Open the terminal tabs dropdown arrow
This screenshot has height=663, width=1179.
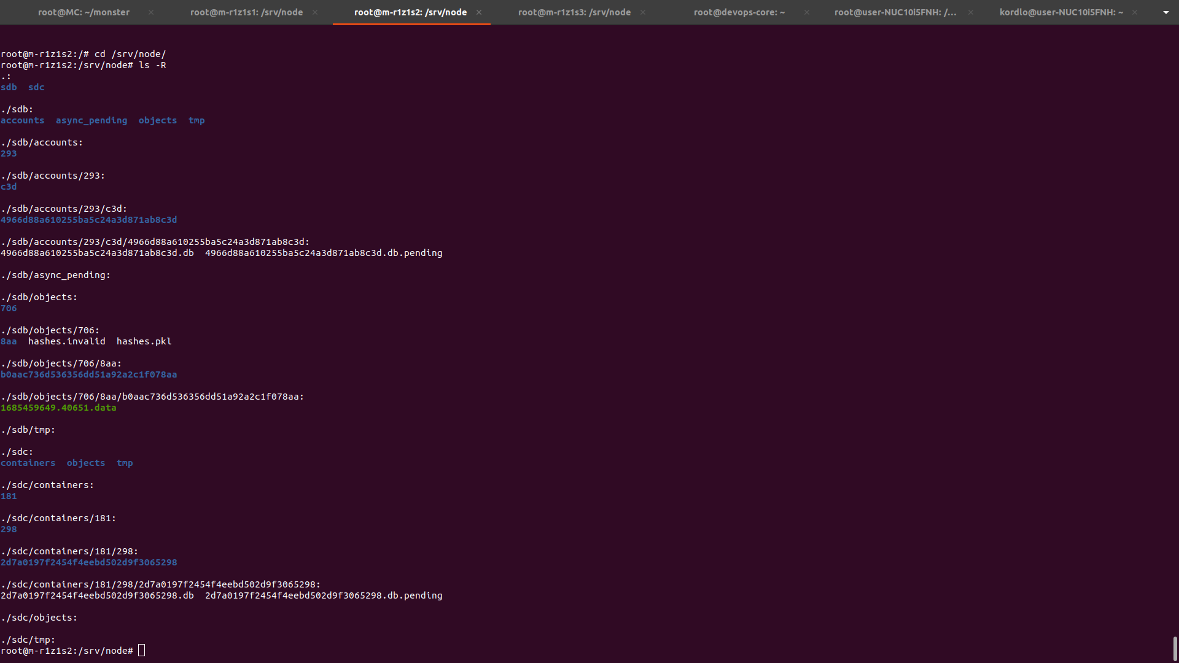coord(1166,12)
